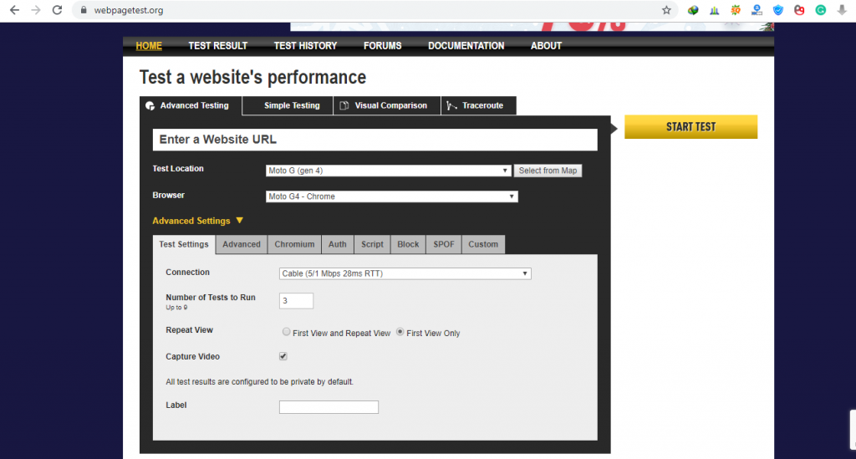
Task: Select First View and Repeat View
Action: coord(286,332)
